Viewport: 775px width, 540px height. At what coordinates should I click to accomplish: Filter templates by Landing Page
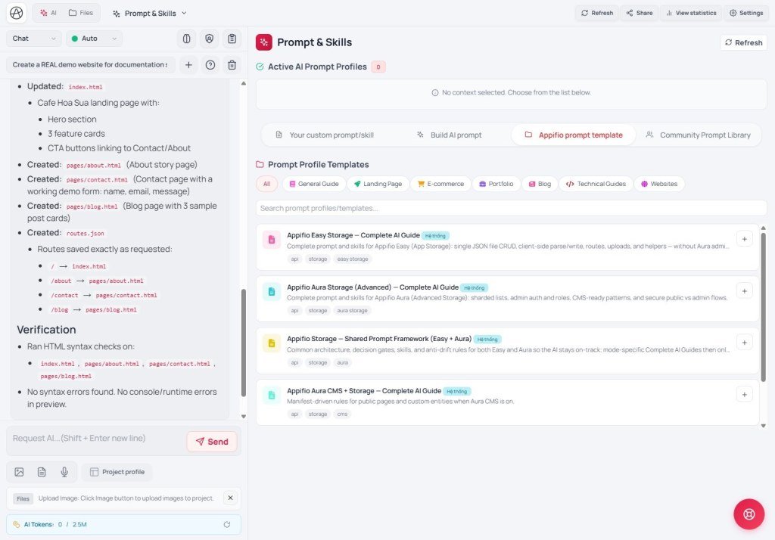[378, 184]
